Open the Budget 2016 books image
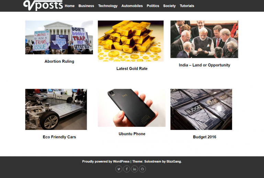Screen dimensions: 264x178 201,109
